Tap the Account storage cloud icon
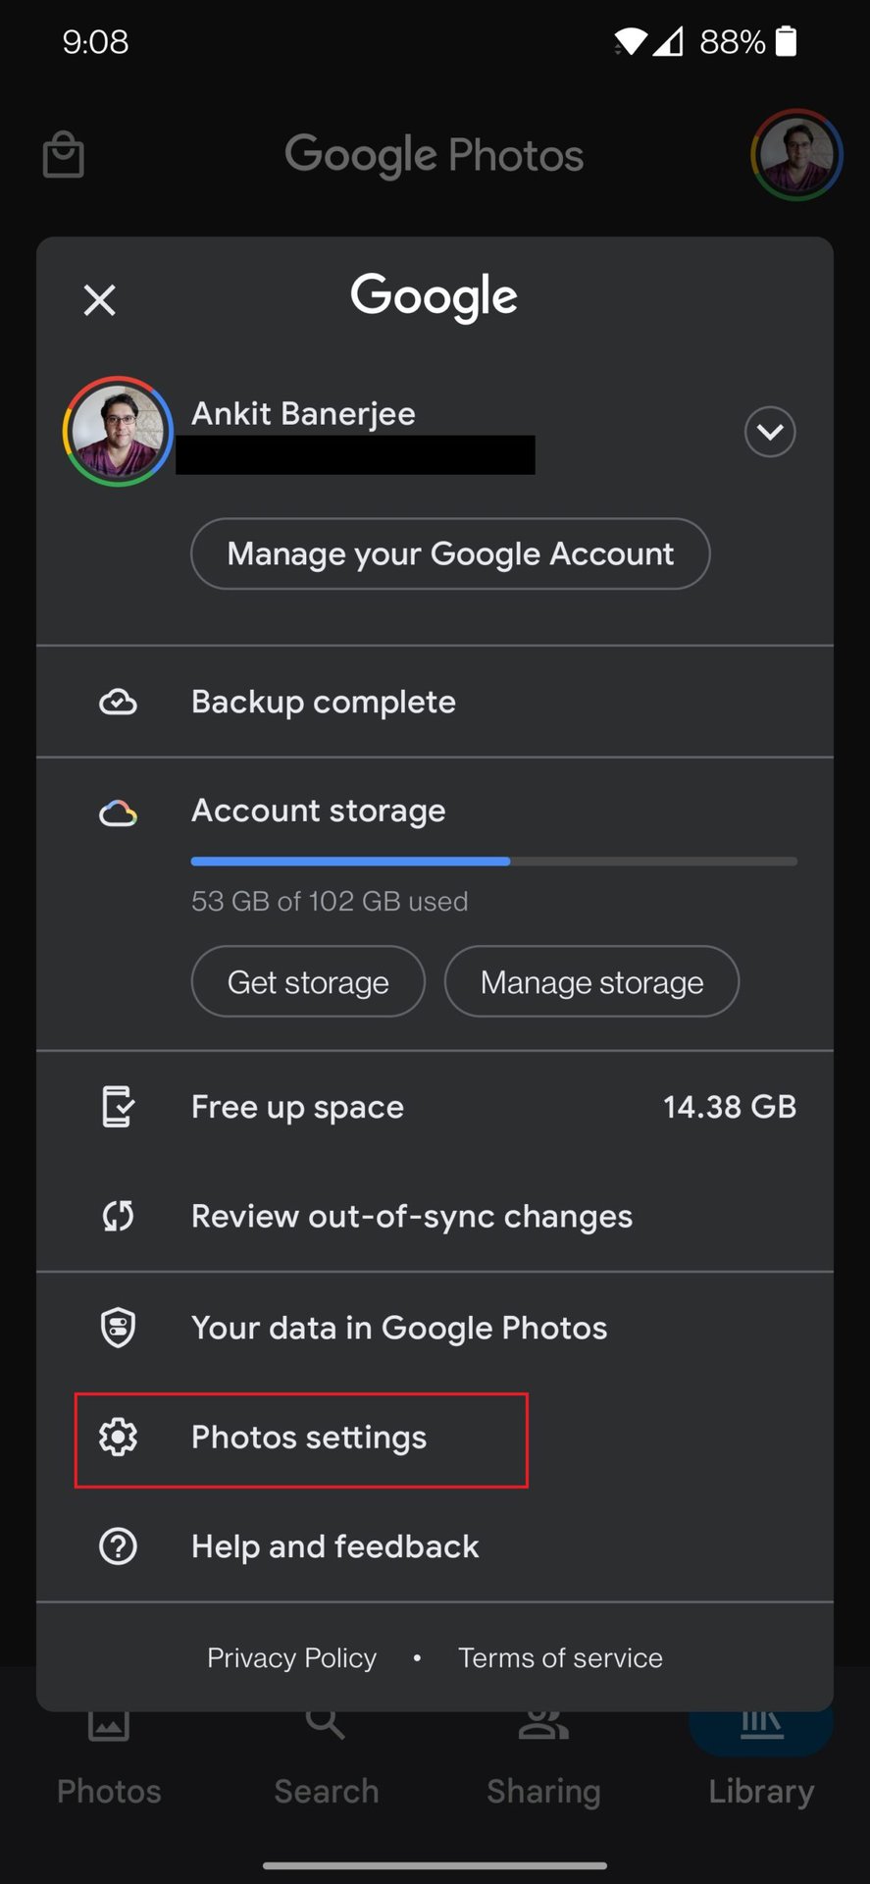 [x=118, y=812]
